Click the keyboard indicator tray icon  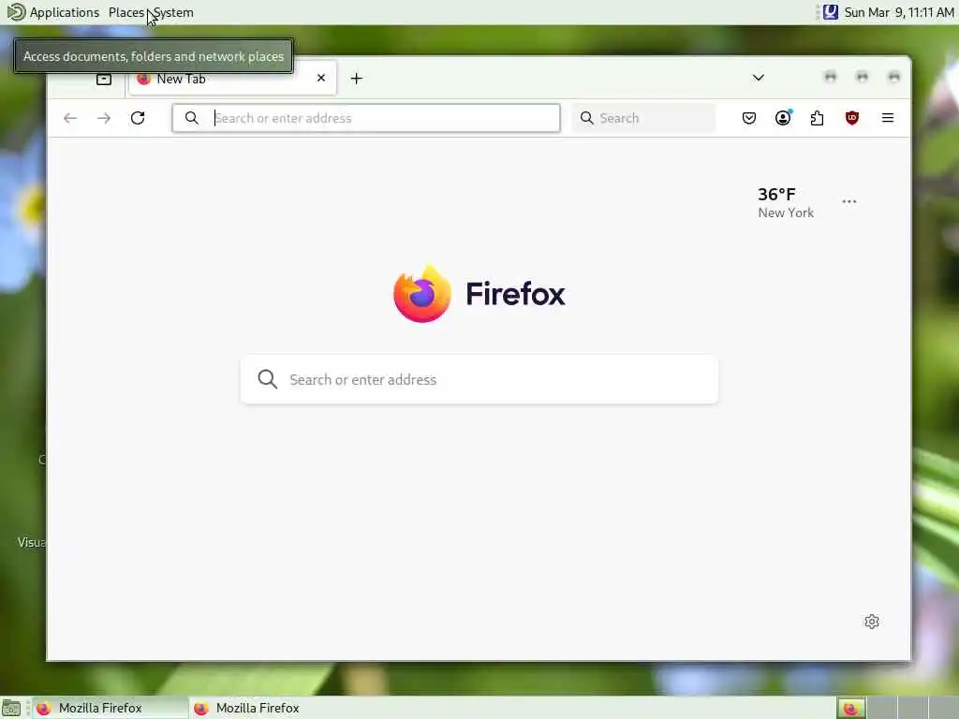830,11
